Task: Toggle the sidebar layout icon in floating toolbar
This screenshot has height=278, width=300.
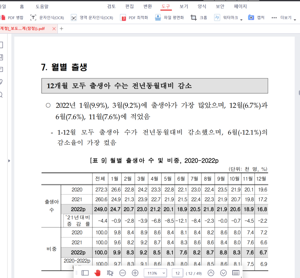Action: (85, 273)
